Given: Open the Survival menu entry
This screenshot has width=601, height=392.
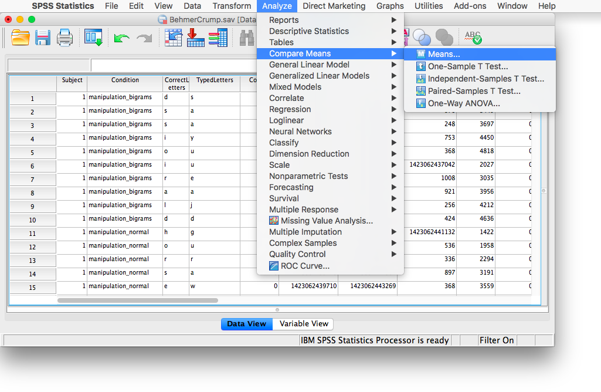Looking at the screenshot, I should tap(330, 198).
